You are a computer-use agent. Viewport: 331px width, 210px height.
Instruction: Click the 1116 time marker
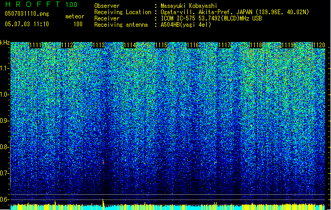tap(193, 45)
